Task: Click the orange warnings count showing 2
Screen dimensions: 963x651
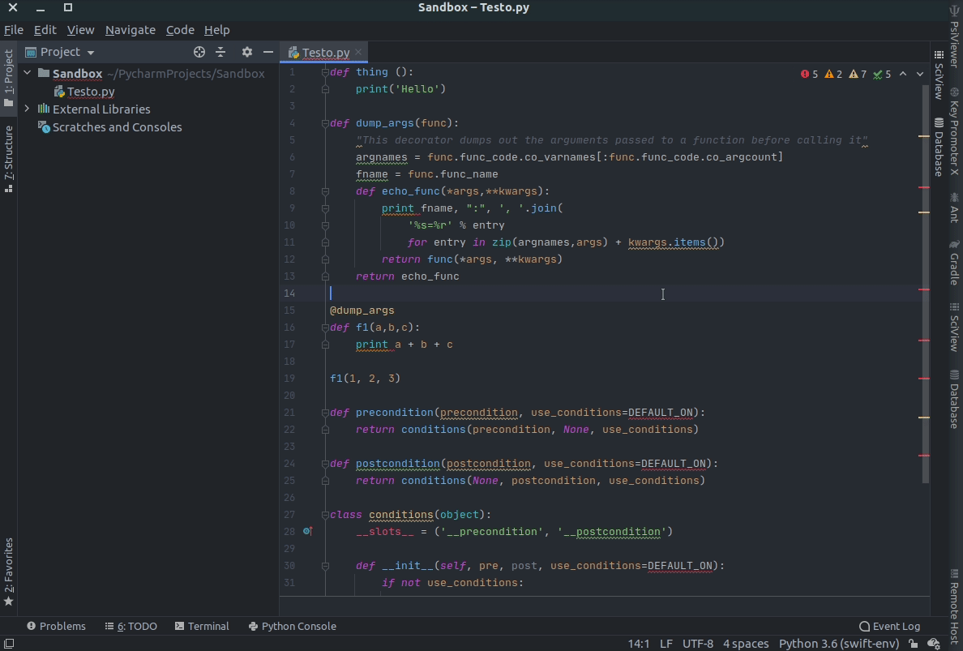Action: 833,75
